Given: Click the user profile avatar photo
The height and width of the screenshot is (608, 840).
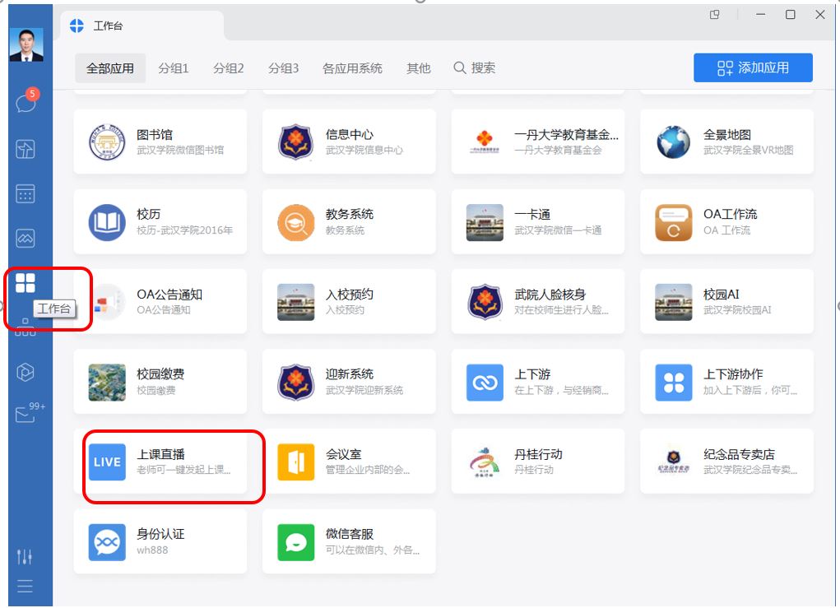Looking at the screenshot, I should [26, 44].
